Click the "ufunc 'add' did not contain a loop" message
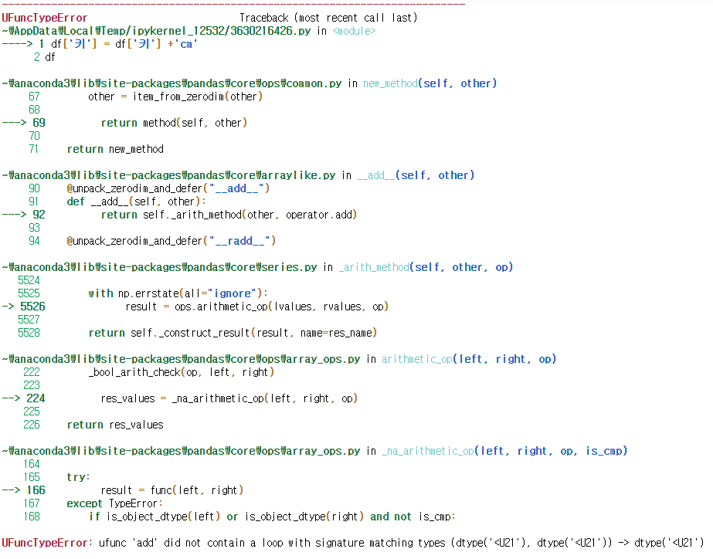Screen dimensions: 713x559 tap(402, 543)
